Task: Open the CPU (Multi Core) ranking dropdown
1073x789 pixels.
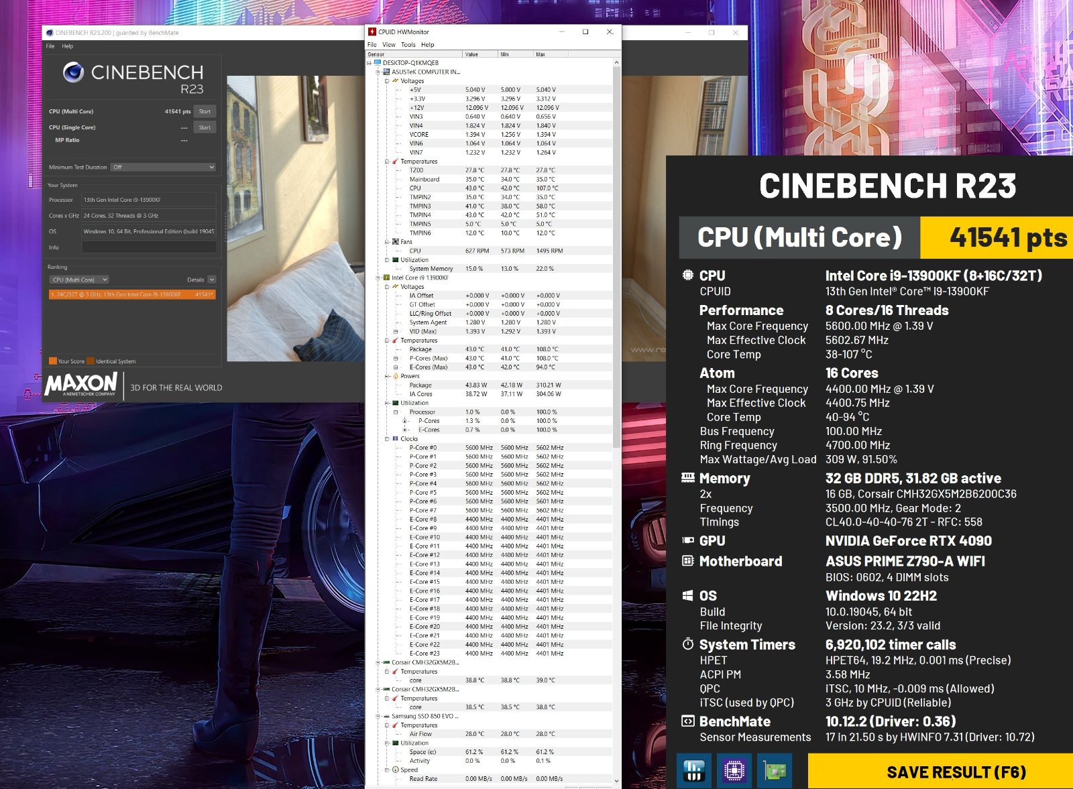Action: pos(79,280)
